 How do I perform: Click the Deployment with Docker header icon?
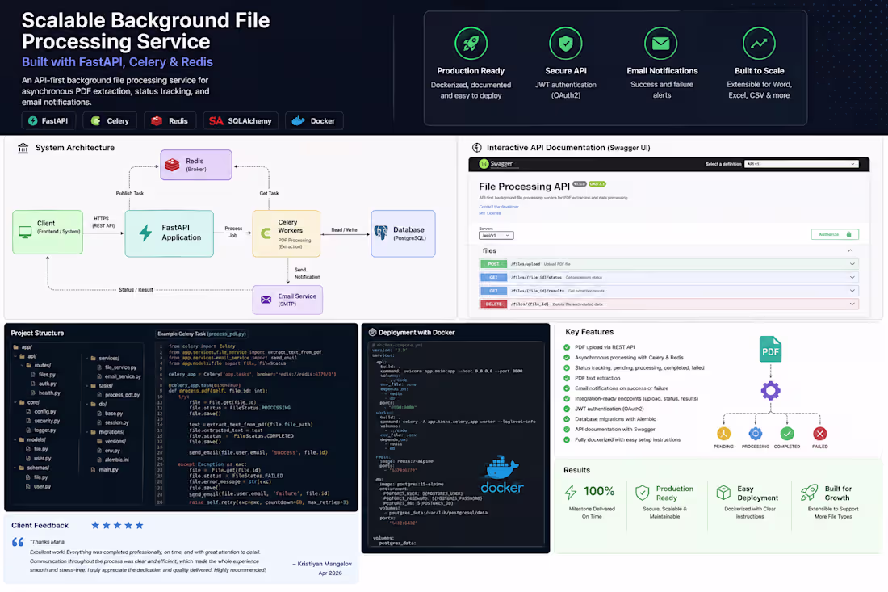[372, 333]
